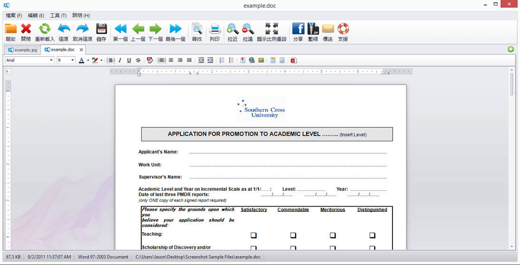Open the 工具 (T) menu
Viewport: 520px width, 265px height.
[58, 16]
